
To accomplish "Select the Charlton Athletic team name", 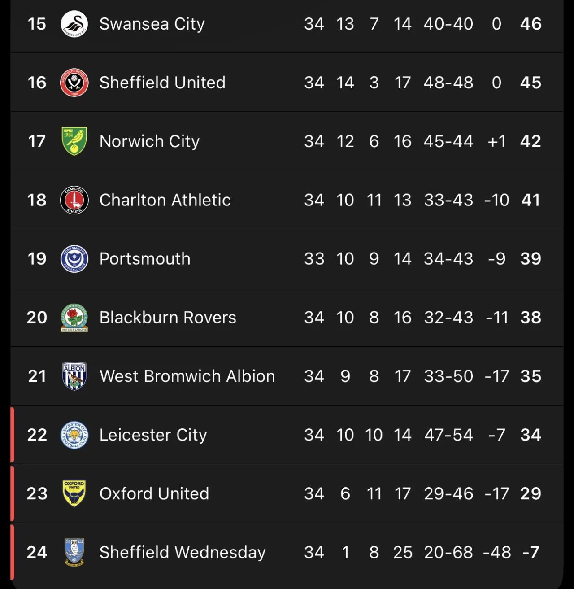I will click(165, 200).
